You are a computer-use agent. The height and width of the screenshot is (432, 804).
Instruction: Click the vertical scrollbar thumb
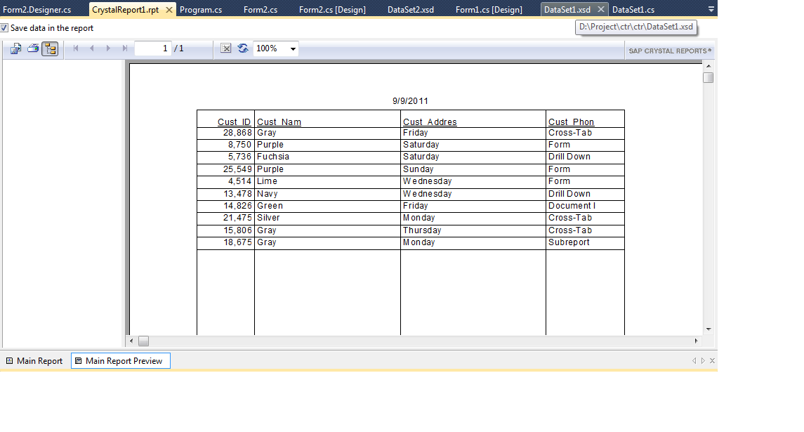[708, 77]
